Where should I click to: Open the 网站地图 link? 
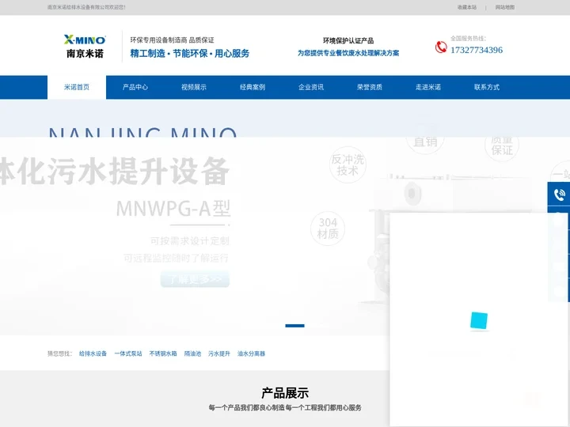[x=504, y=7]
